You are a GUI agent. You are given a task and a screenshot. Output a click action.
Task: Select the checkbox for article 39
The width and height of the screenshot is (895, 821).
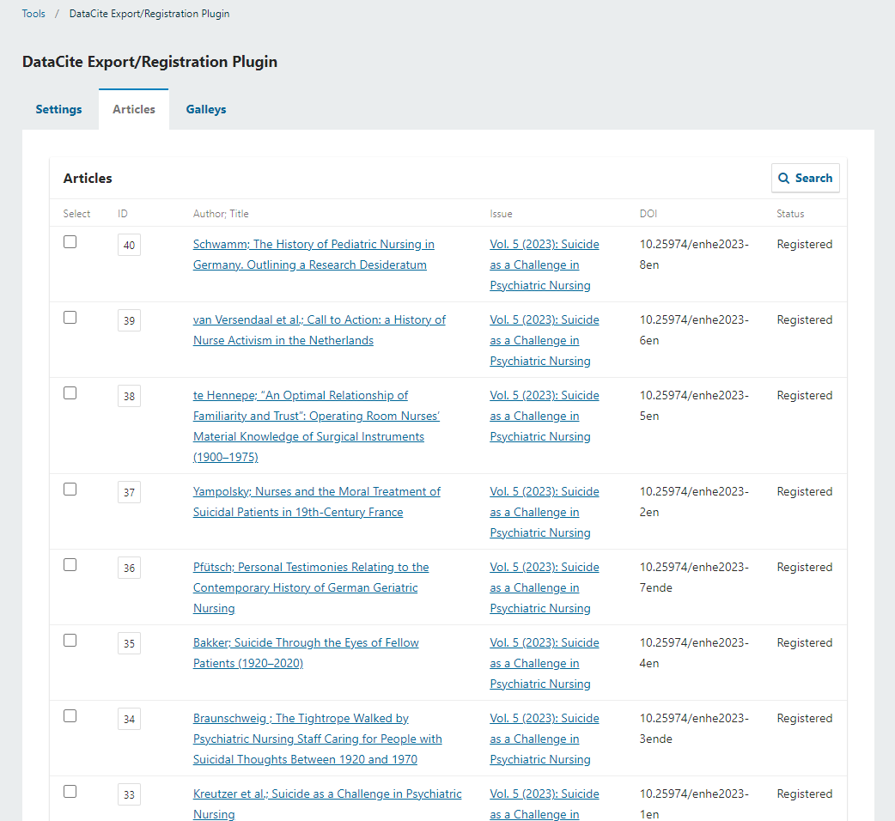coord(70,318)
